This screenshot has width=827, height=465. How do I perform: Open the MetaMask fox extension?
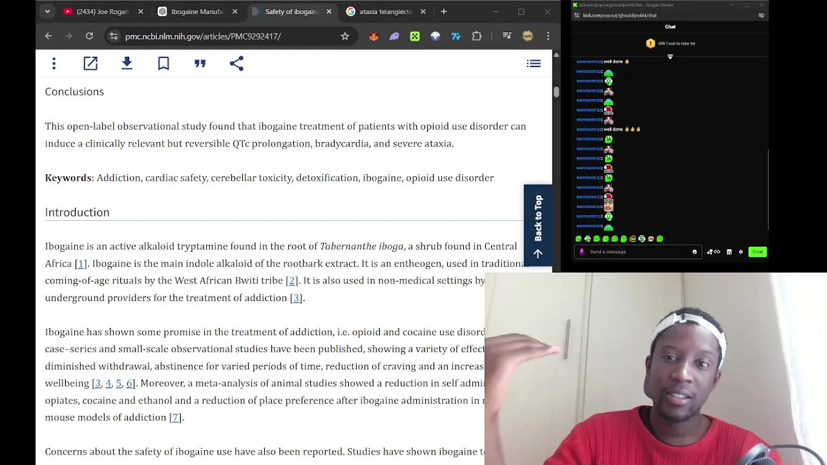click(x=373, y=36)
